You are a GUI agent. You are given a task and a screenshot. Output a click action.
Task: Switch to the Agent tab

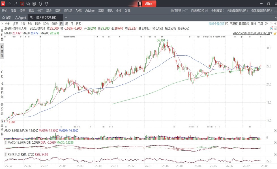(21, 18)
